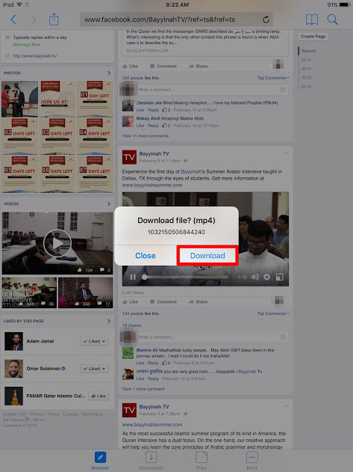Switch to the Downloads tab
The image size is (353, 472).
(x=151, y=461)
